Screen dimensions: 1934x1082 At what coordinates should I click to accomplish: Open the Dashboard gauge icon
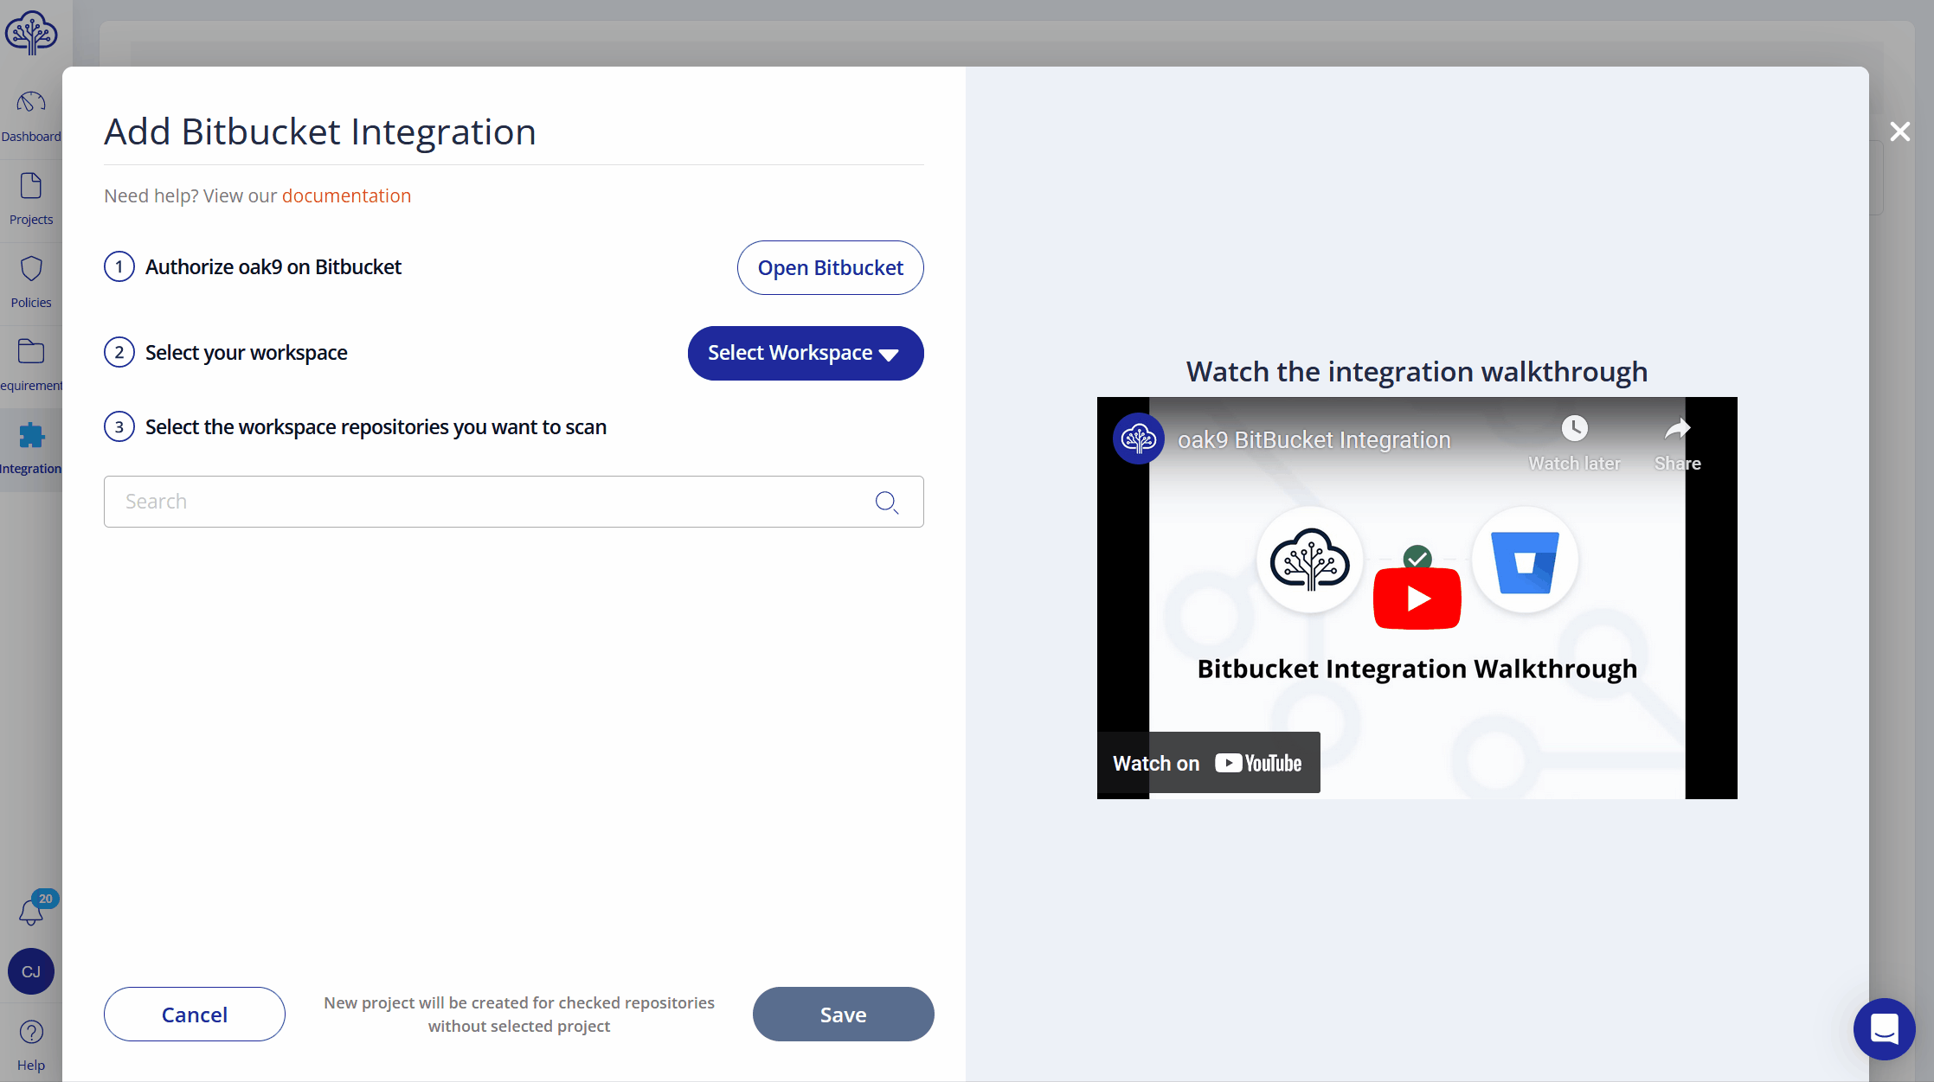[31, 103]
